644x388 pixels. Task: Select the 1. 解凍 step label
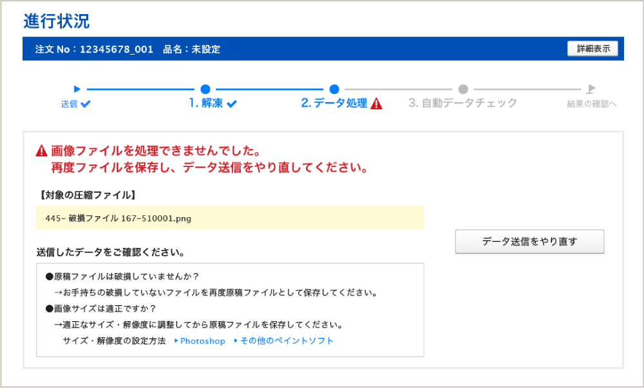(205, 103)
